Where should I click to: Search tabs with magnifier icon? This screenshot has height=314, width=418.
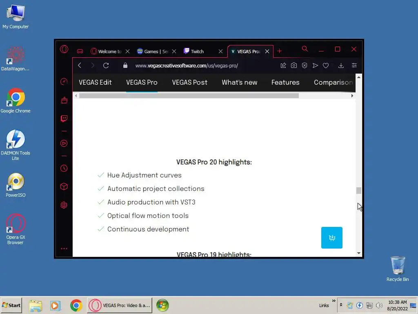click(305, 49)
